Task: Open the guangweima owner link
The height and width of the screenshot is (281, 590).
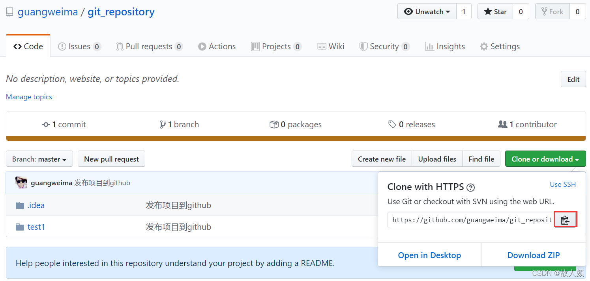Action: (48, 12)
